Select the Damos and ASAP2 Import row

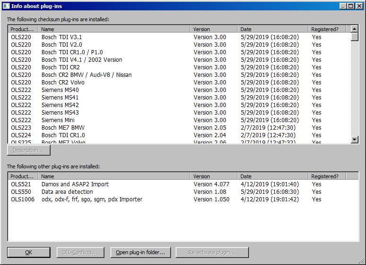(183, 184)
